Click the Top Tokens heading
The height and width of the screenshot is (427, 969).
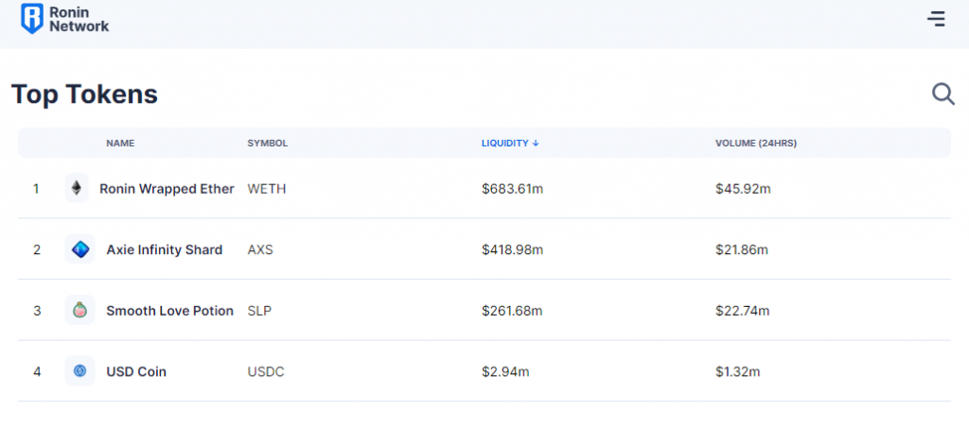click(x=84, y=94)
